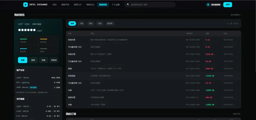
Task: Click the timestamp 10-05 15:20
Action: pos(228,104)
